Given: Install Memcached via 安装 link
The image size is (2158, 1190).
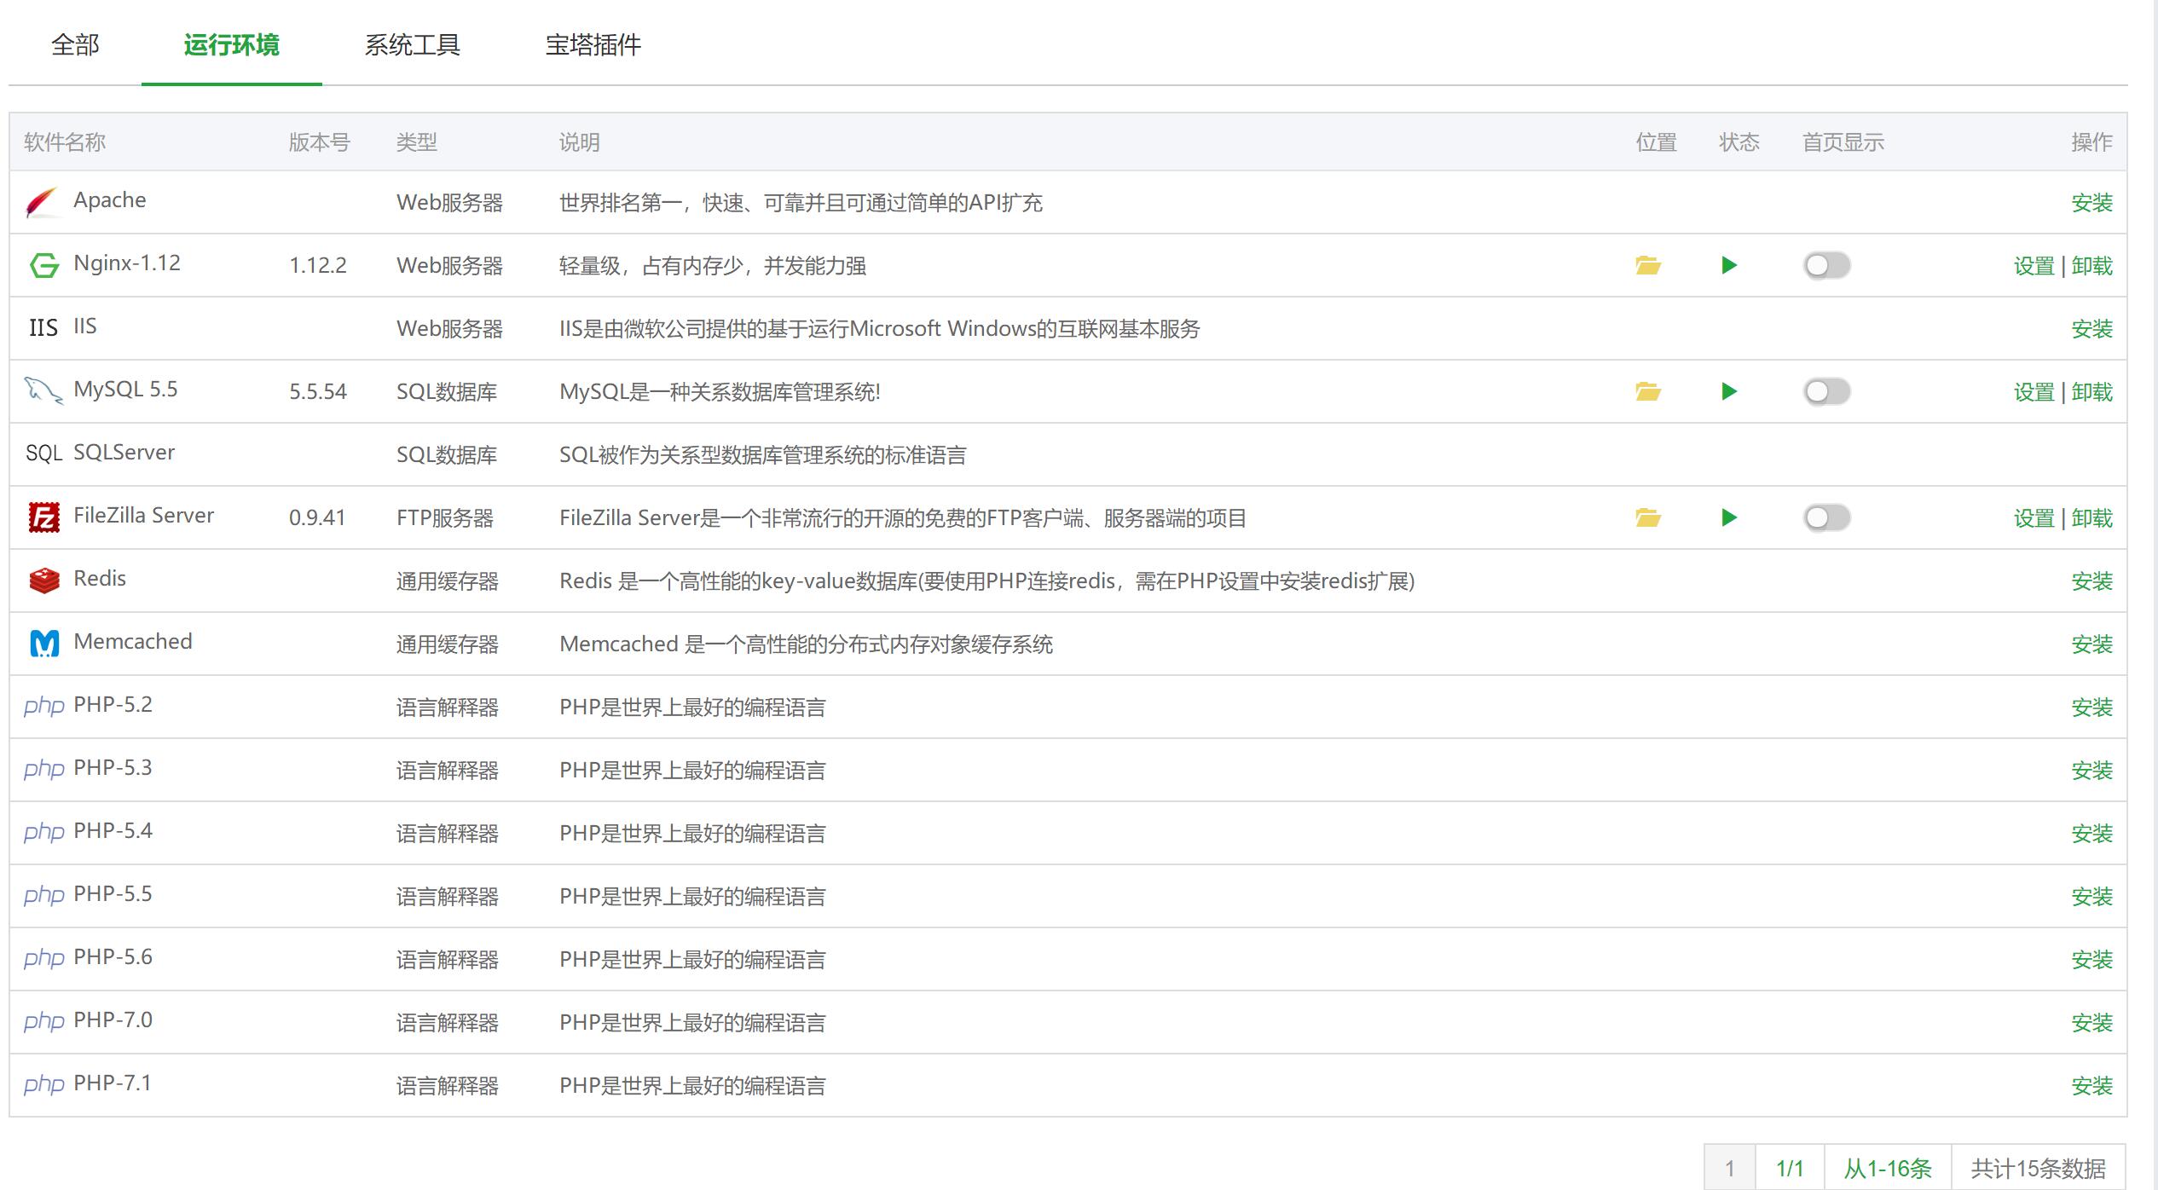Looking at the screenshot, I should coord(2092,644).
